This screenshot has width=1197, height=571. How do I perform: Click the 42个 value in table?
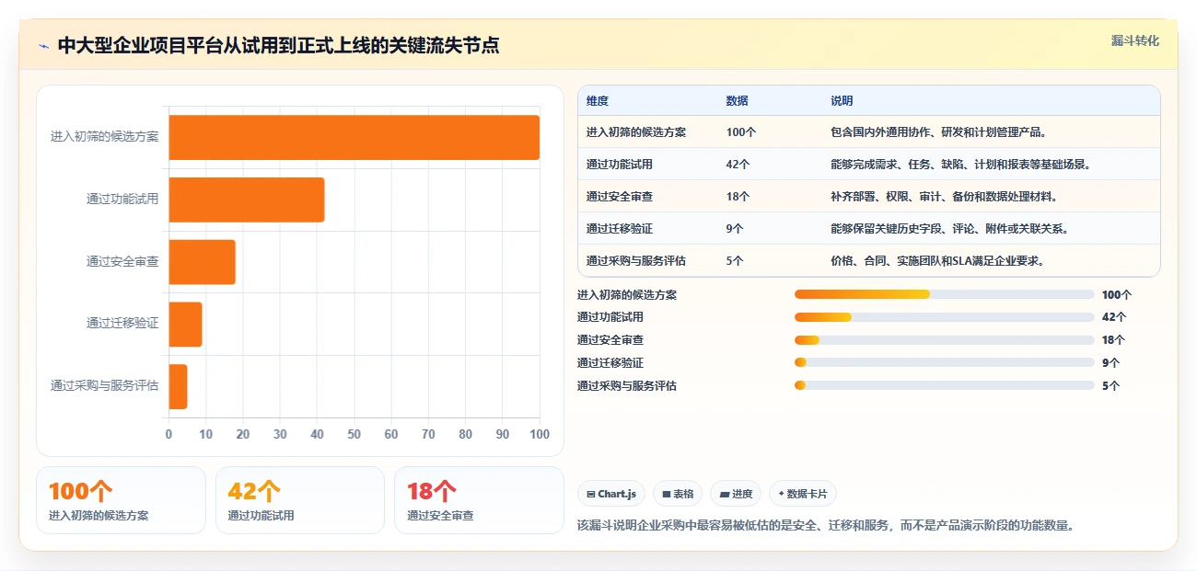738,165
